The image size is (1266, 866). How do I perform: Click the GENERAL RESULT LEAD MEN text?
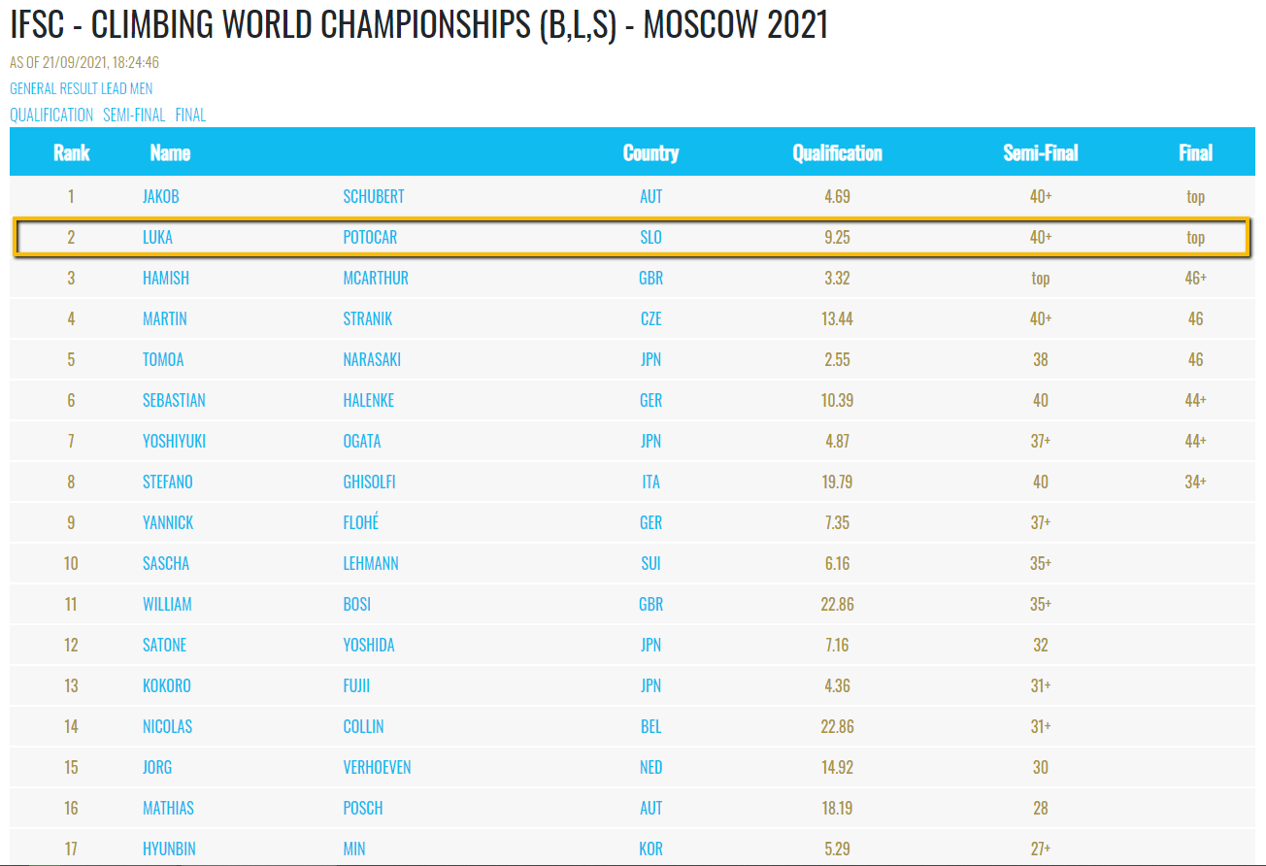pyautogui.click(x=82, y=88)
